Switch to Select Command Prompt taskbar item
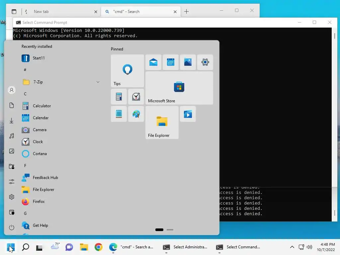 [x=238, y=247]
